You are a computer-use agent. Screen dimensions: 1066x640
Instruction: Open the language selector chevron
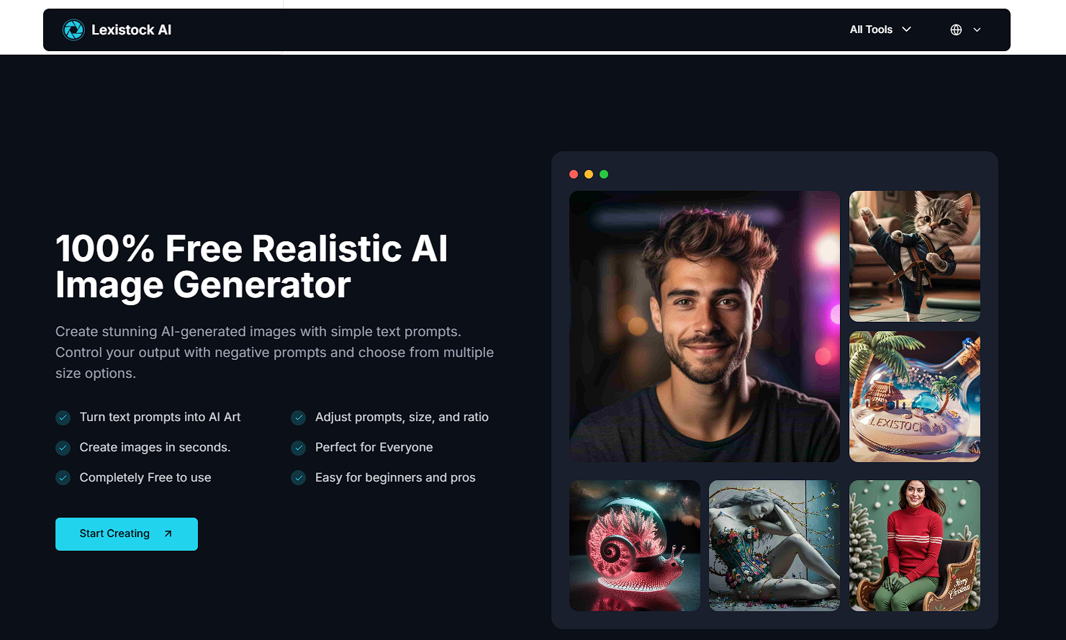pos(977,30)
